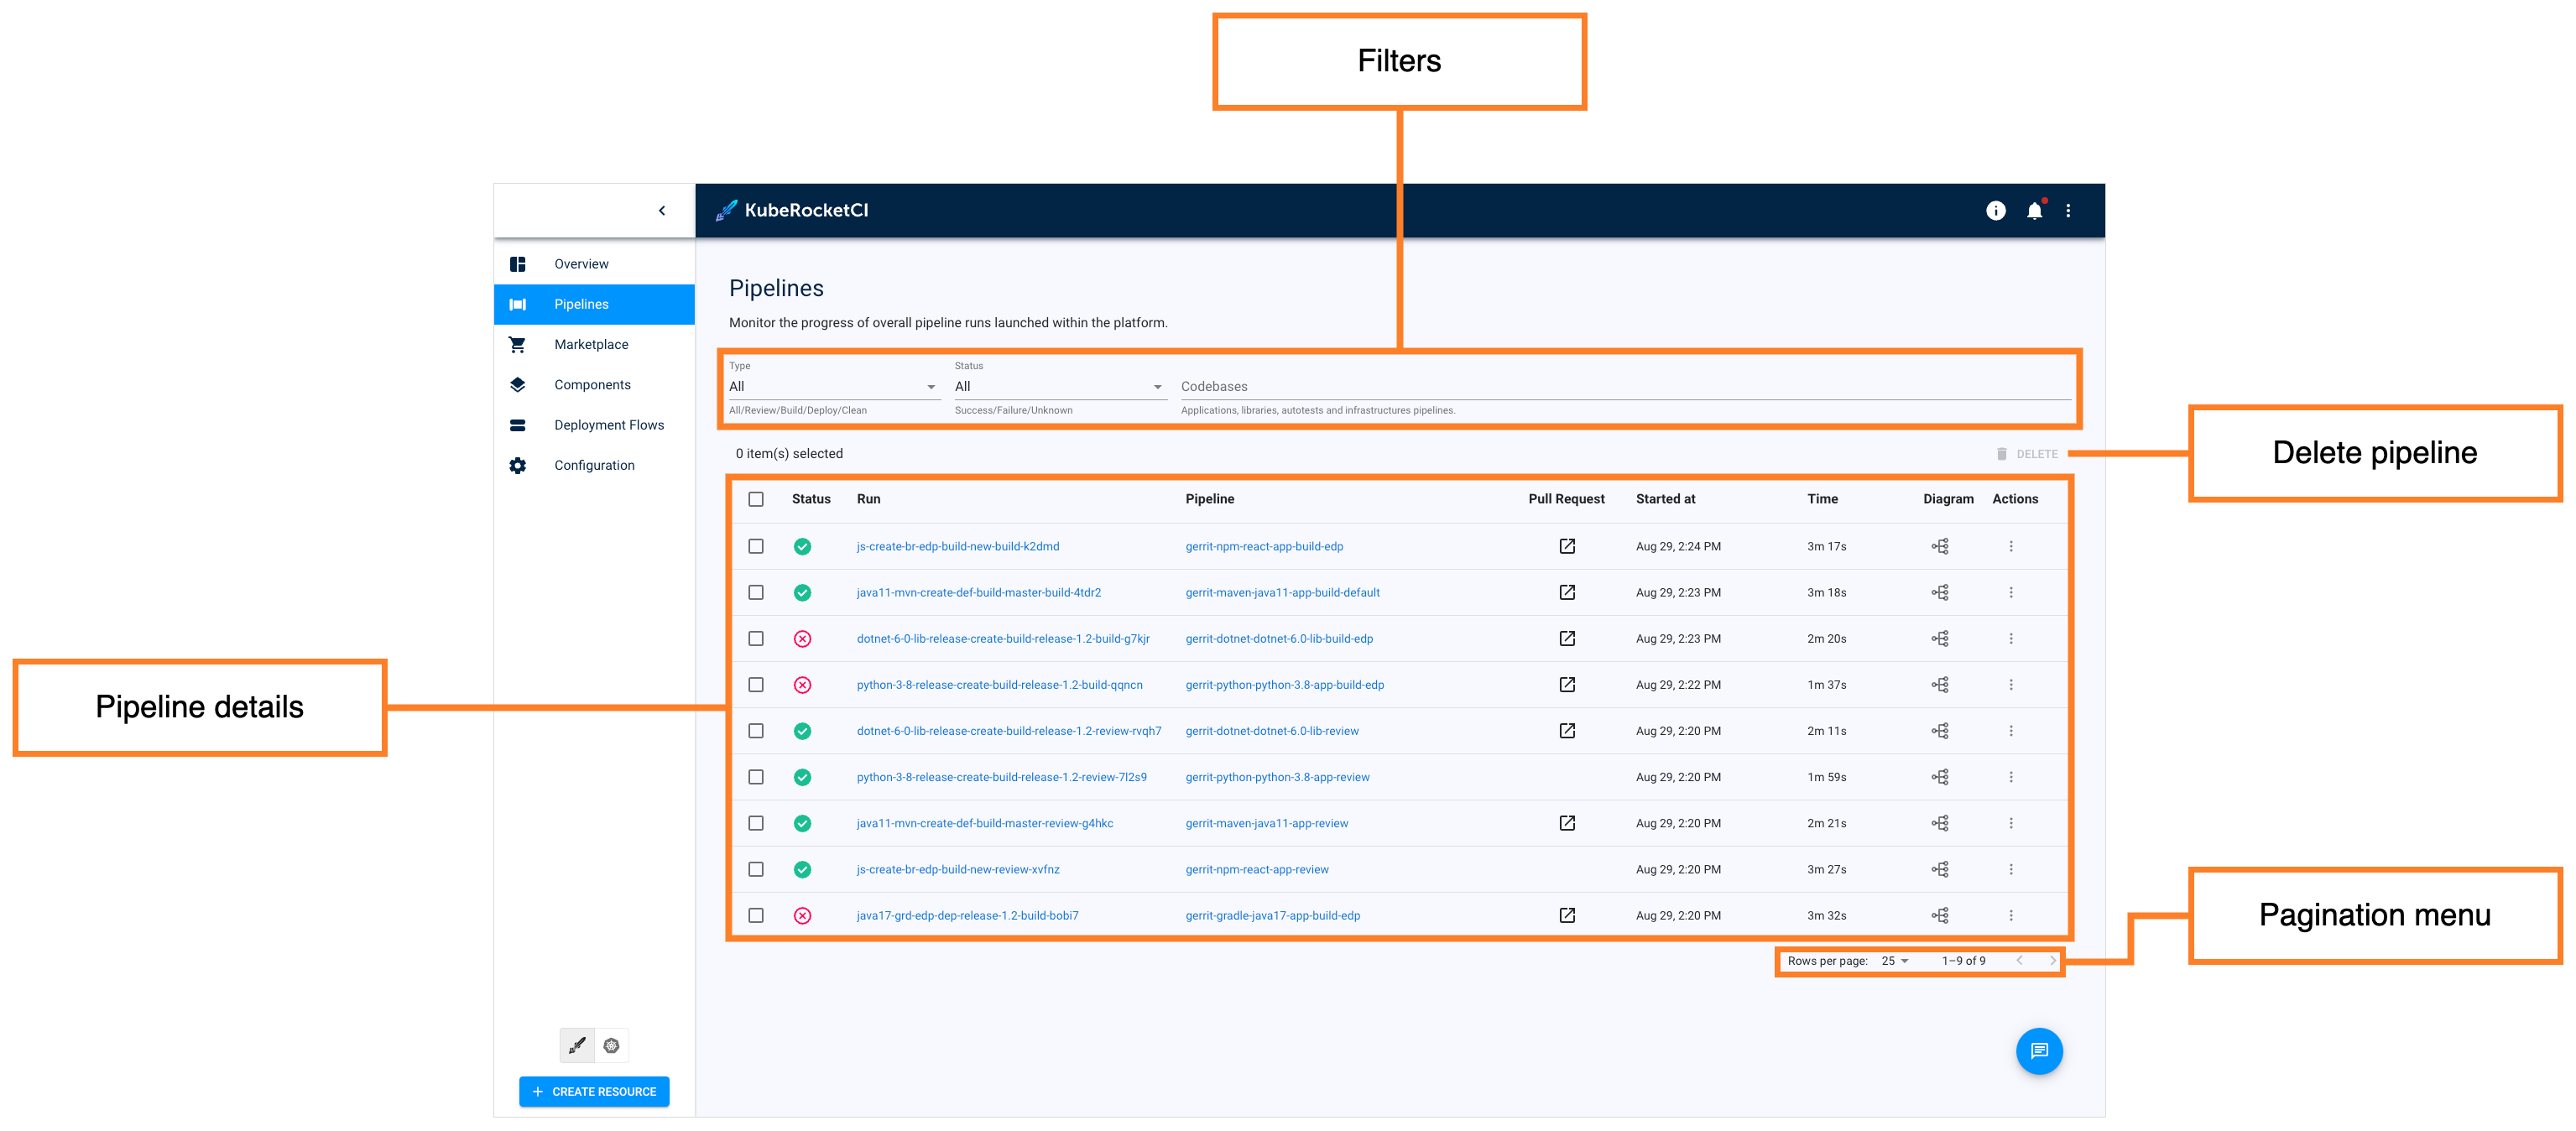Image resolution: width=2576 pixels, height=1131 pixels.
Task: Open the notifications bell
Action: tap(2034, 210)
